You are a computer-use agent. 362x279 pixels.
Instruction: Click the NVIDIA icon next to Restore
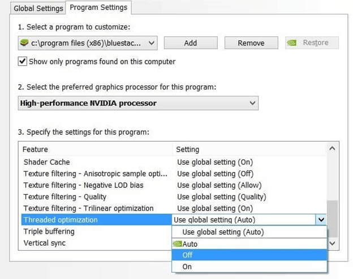(x=293, y=43)
